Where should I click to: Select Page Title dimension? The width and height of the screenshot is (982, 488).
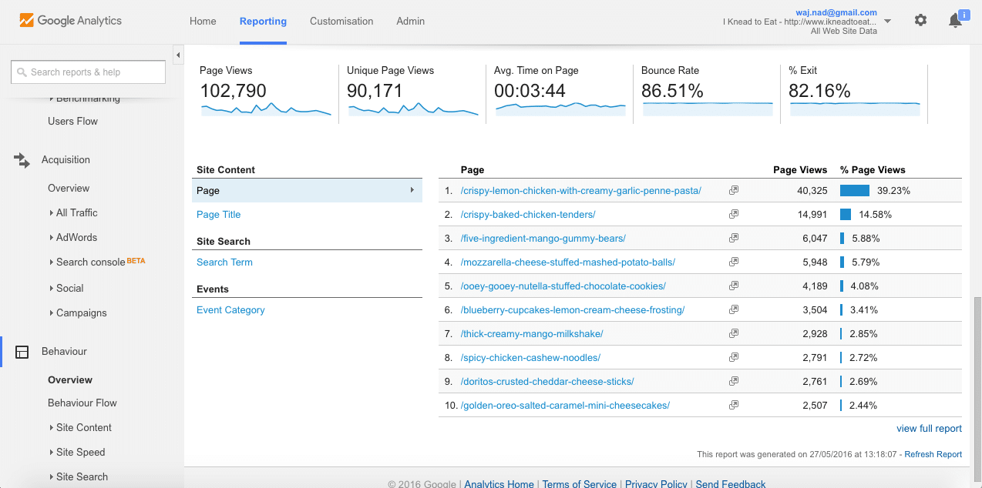[x=219, y=214]
